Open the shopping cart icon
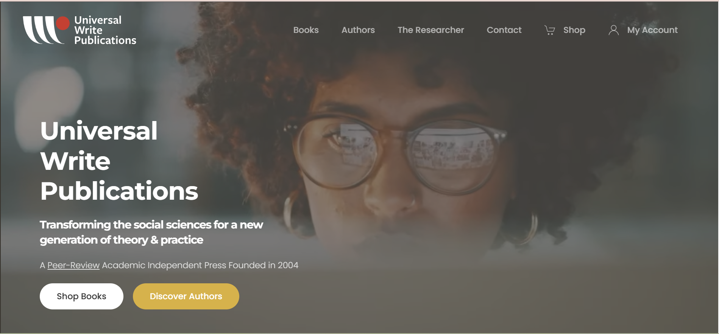The height and width of the screenshot is (334, 719). click(x=549, y=30)
